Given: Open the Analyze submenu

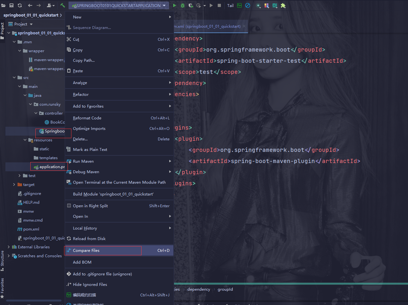Looking at the screenshot, I should click(x=119, y=83).
